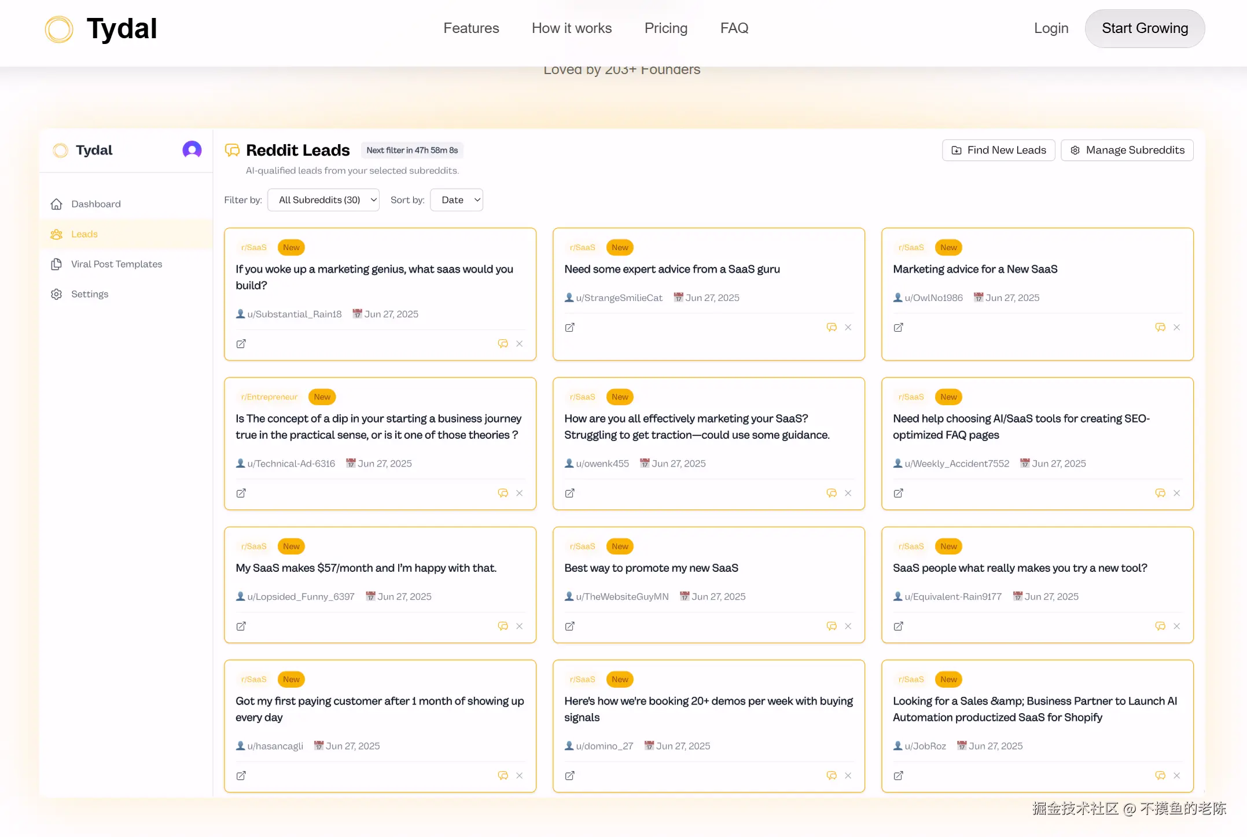Open Dashboard in the sidebar
Screen dimensions: 1247x837
[96, 204]
